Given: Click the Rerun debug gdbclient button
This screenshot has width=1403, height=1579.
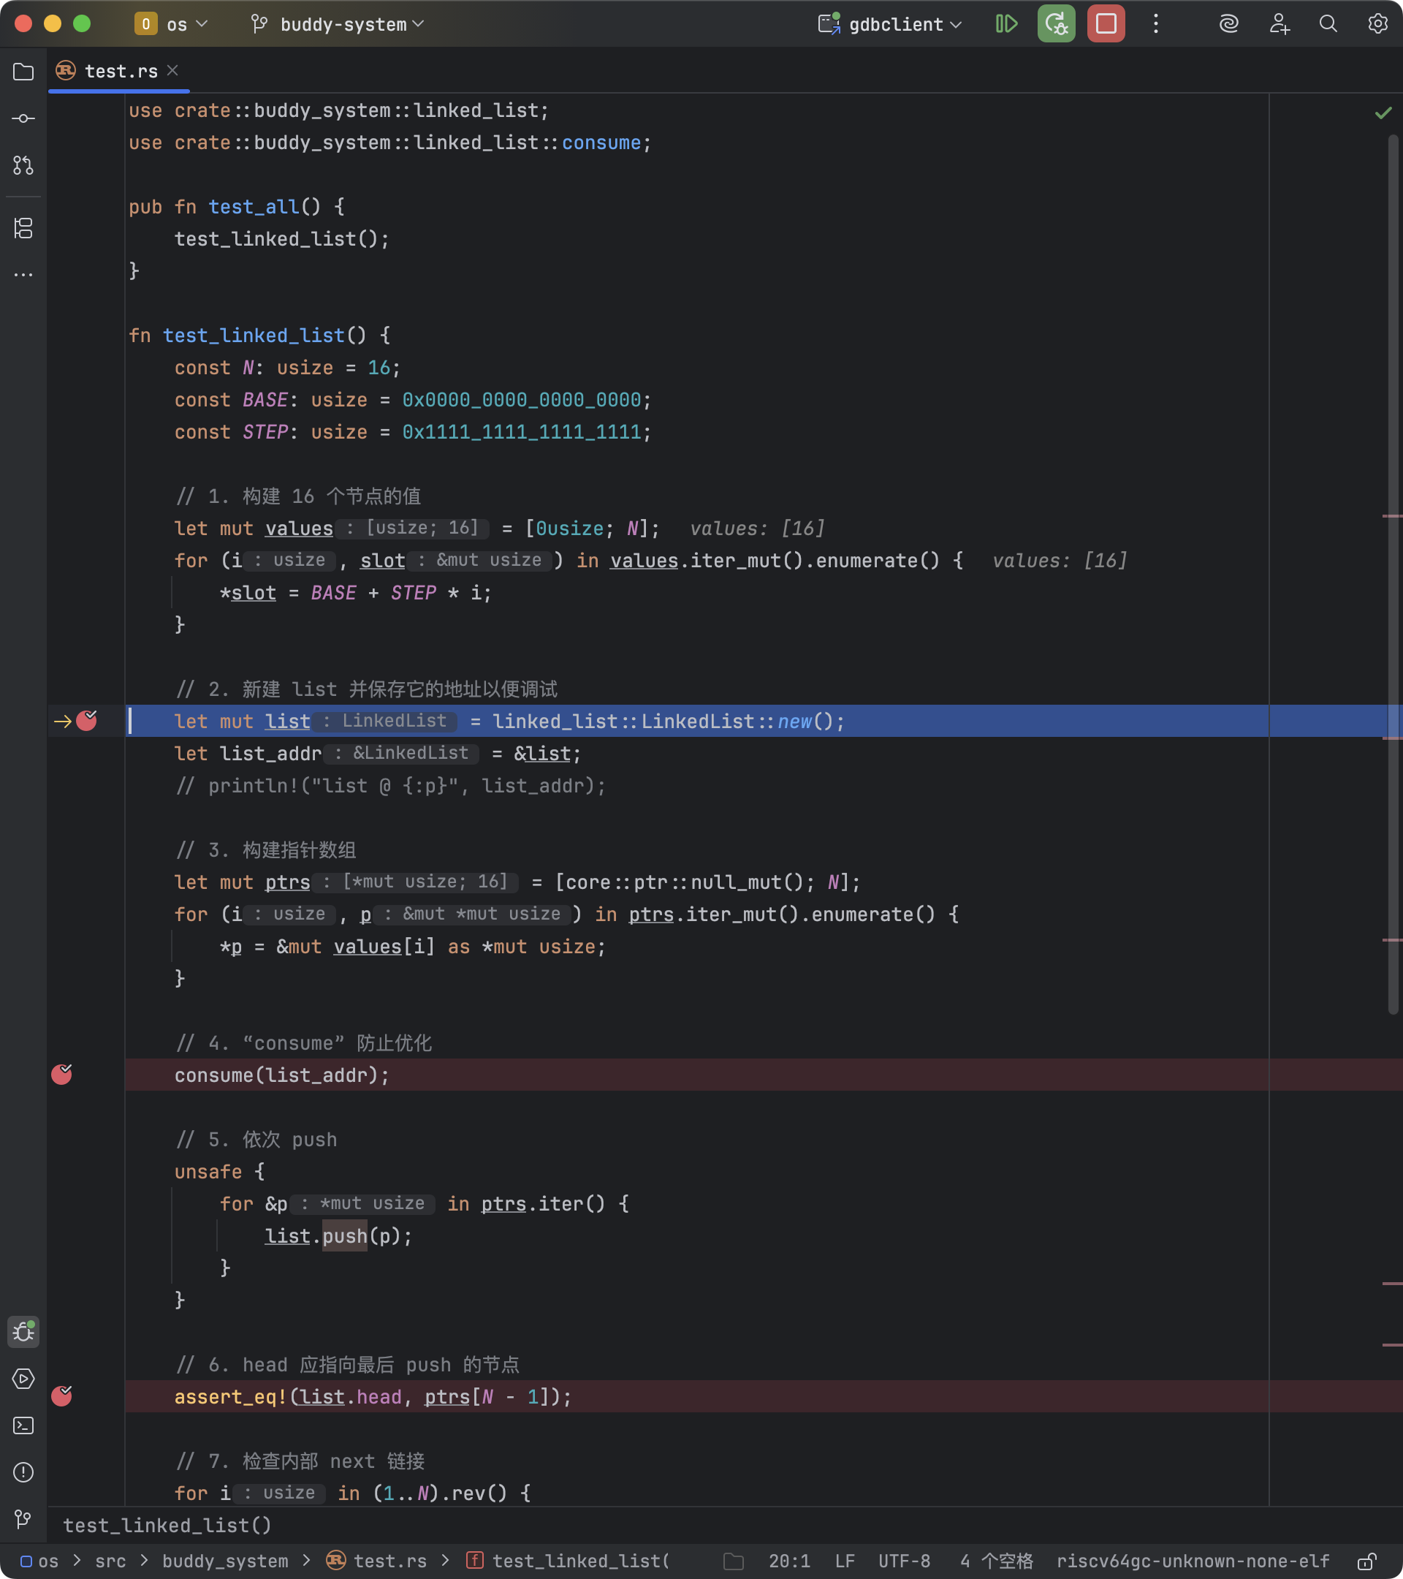Looking at the screenshot, I should (1057, 24).
